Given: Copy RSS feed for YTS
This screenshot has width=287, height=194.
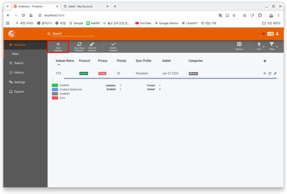Looking at the screenshot, I should tap(264, 73).
